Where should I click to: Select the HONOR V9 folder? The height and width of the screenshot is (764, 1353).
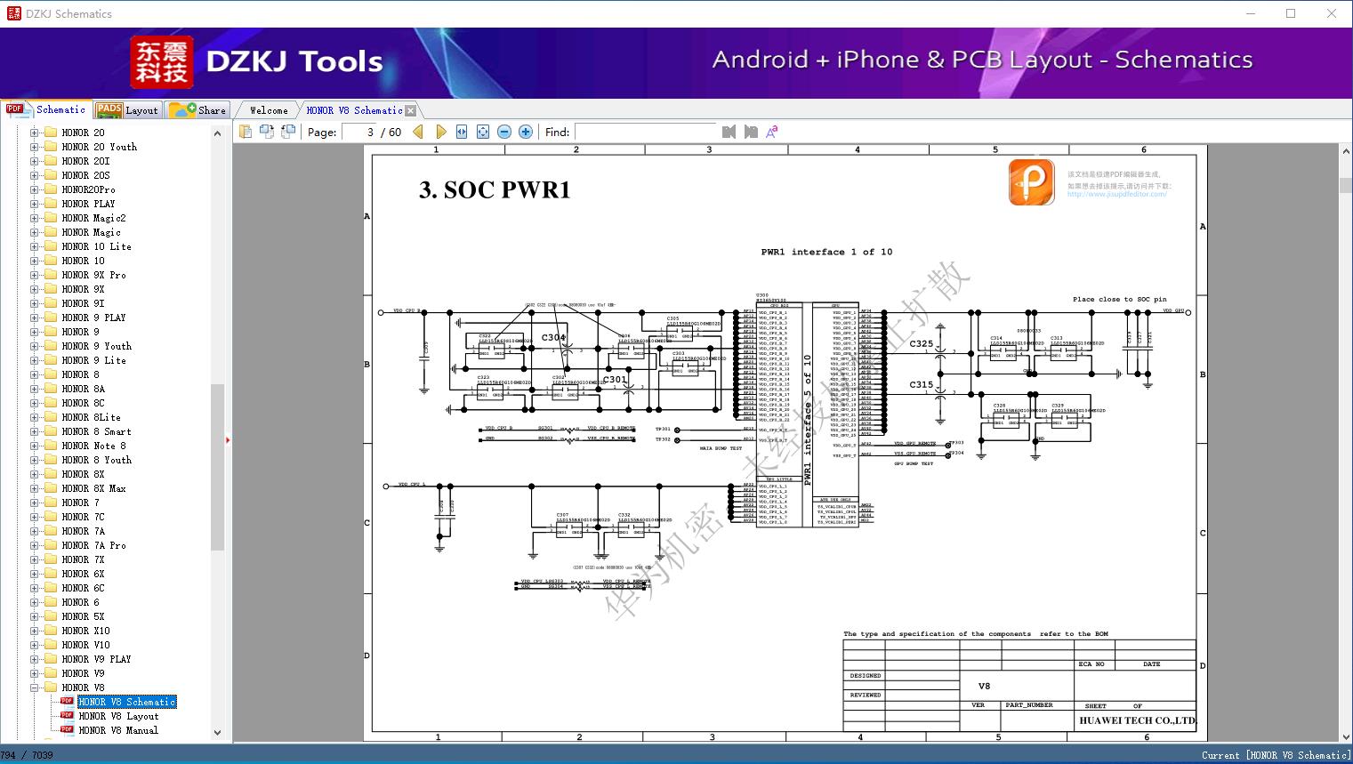coord(83,673)
